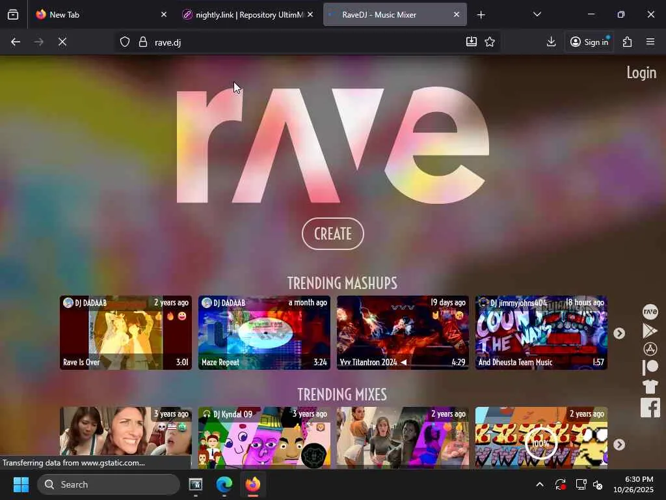Open the display/network tray icon
Image resolution: width=666 pixels, height=500 pixels.
tap(581, 484)
